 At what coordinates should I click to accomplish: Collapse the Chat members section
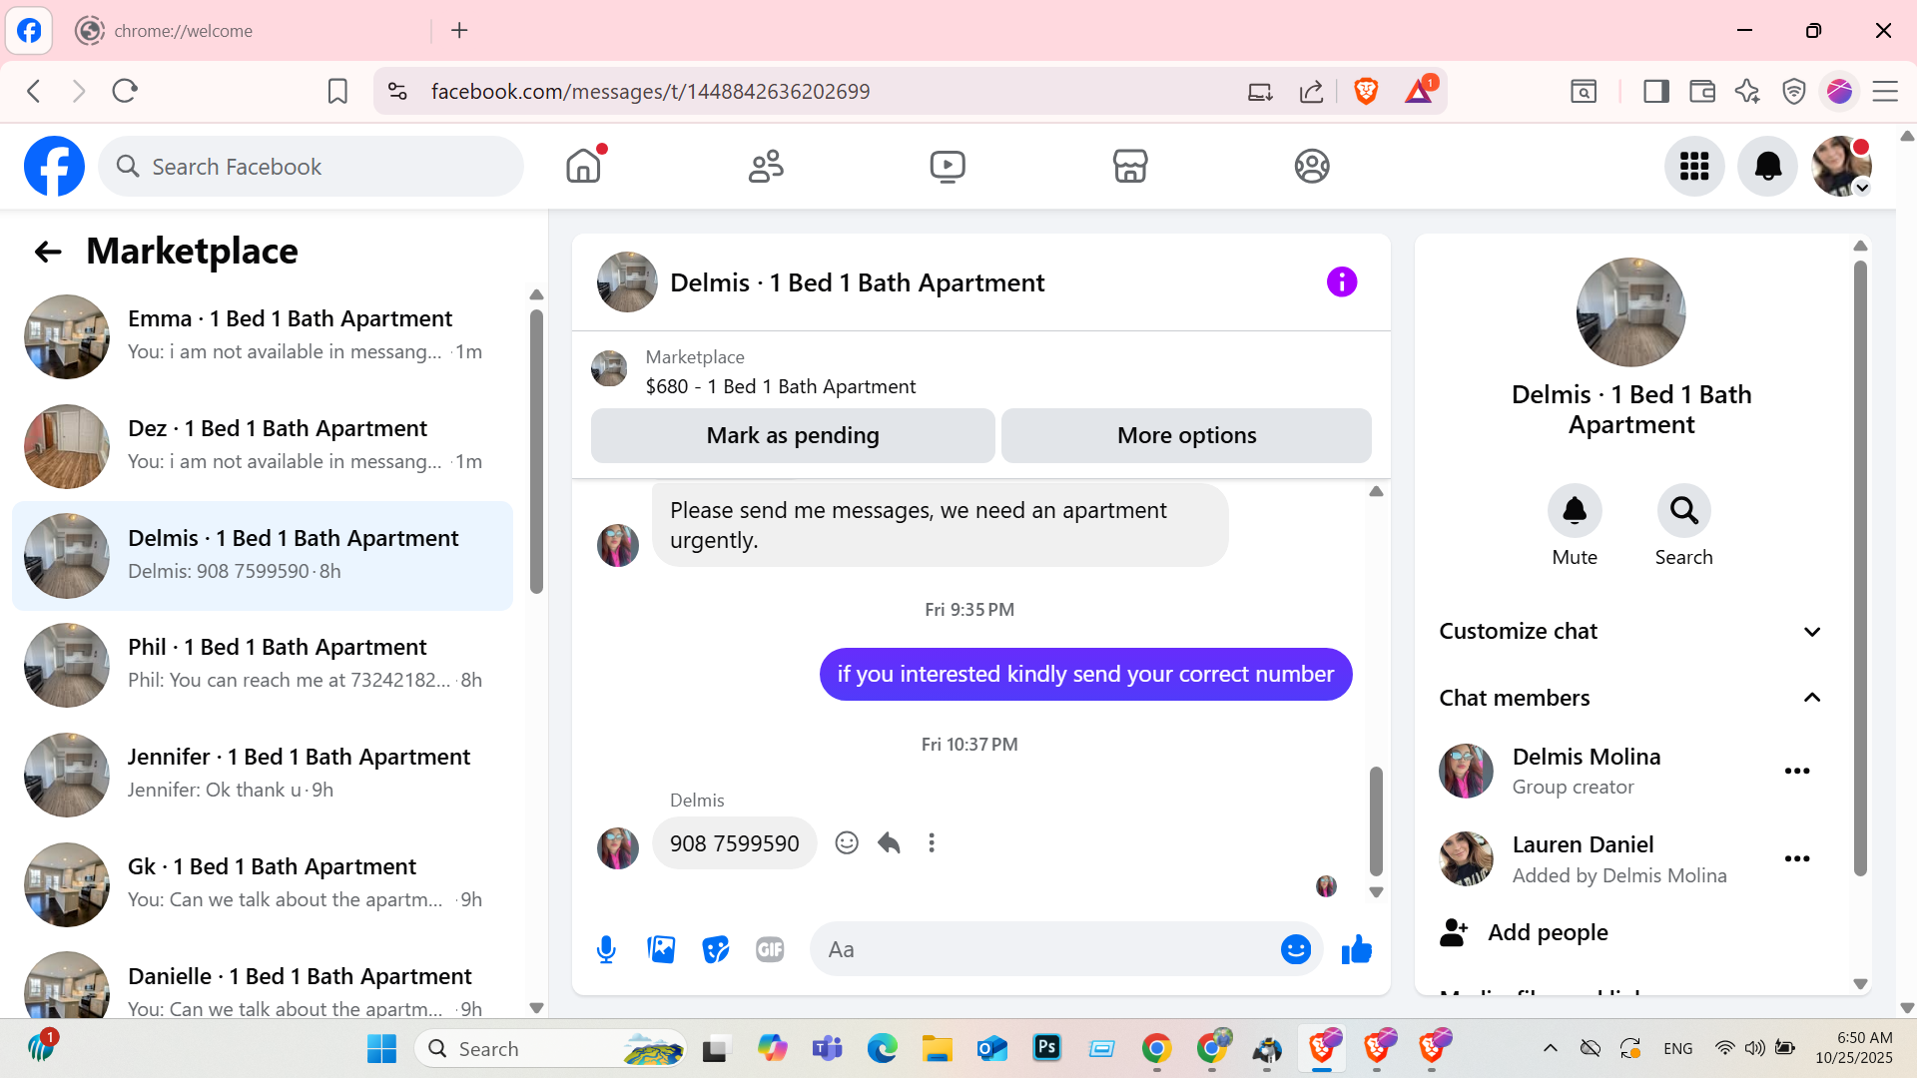(x=1630, y=698)
